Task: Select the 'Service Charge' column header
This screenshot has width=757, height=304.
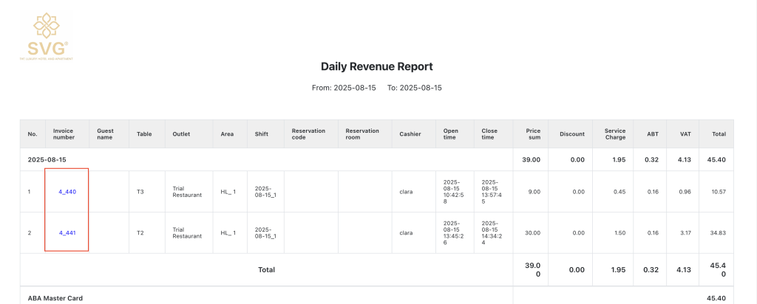Action: [x=615, y=134]
